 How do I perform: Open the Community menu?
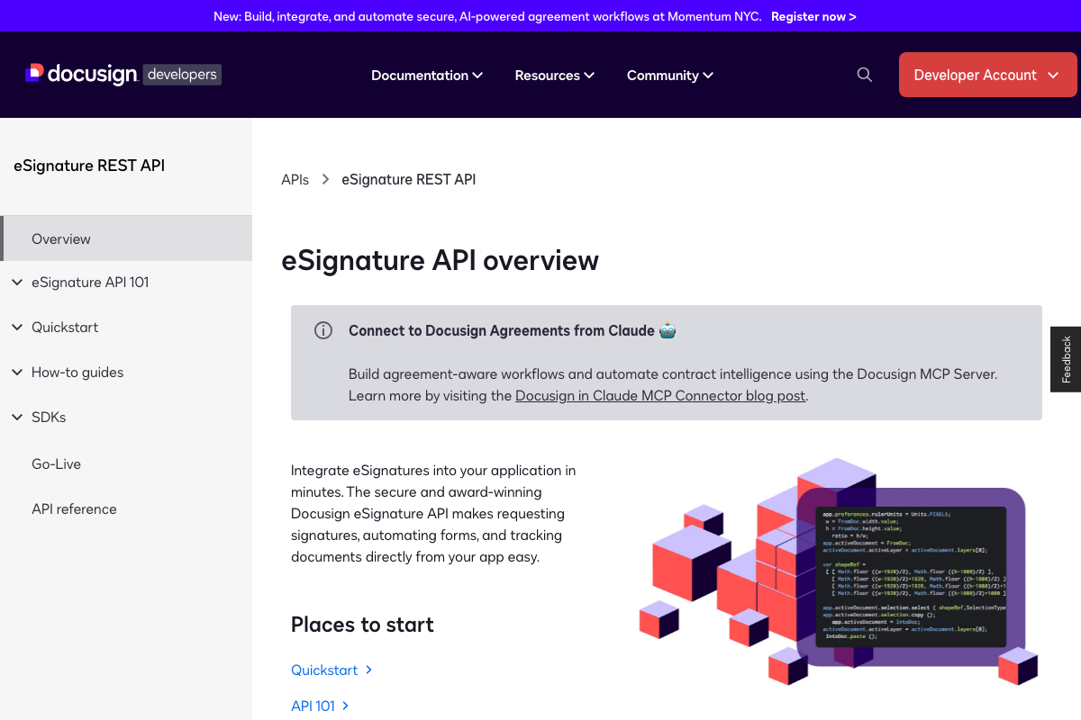click(x=670, y=76)
